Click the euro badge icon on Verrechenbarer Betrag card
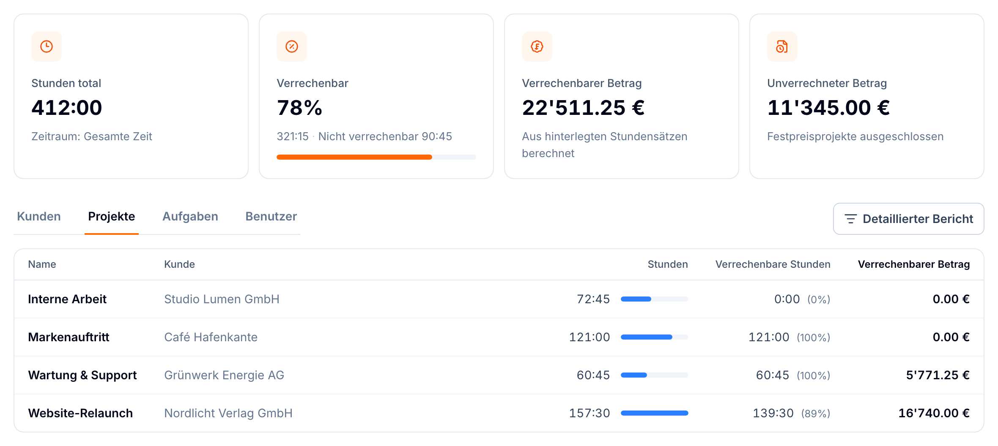Image resolution: width=998 pixels, height=446 pixels. click(x=537, y=46)
